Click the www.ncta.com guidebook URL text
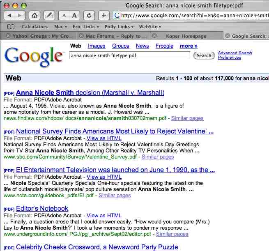 49,195
